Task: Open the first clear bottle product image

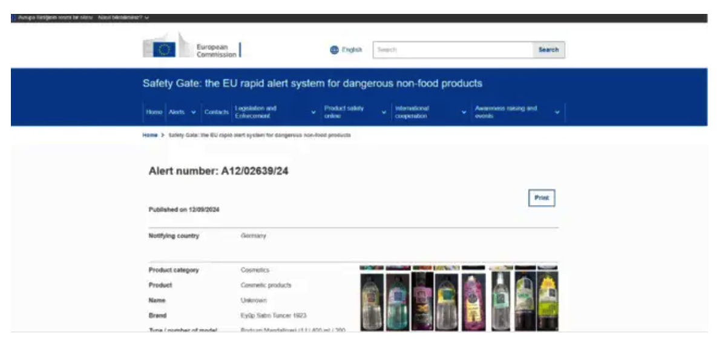Action: [x=372, y=298]
